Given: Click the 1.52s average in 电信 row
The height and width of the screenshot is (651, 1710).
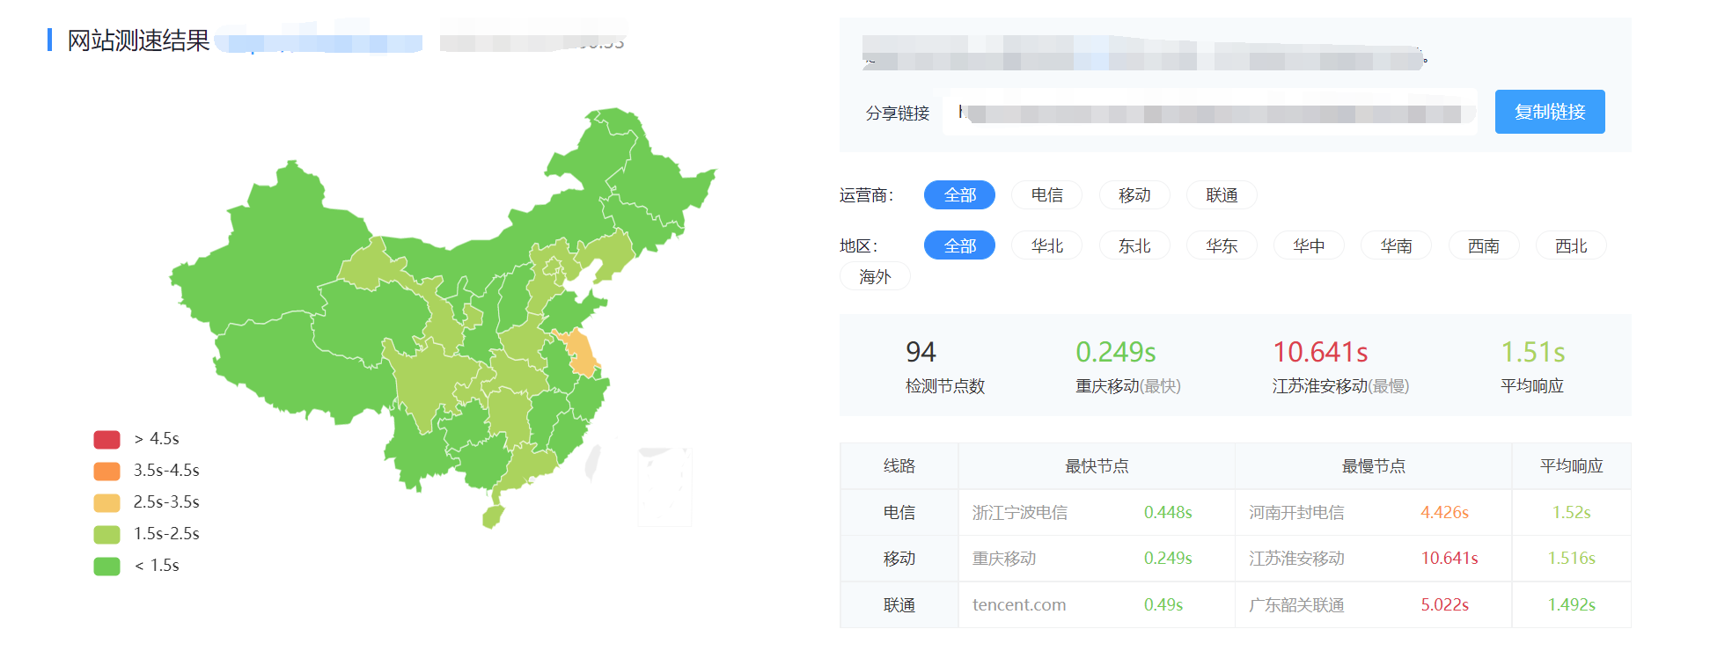Looking at the screenshot, I should pos(1571,512).
